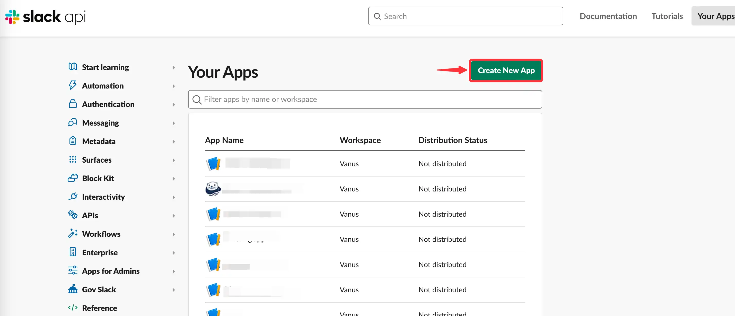Viewport: 735px width, 316px height.
Task: Expand the Apps for Admins arrow
Action: pyautogui.click(x=173, y=271)
